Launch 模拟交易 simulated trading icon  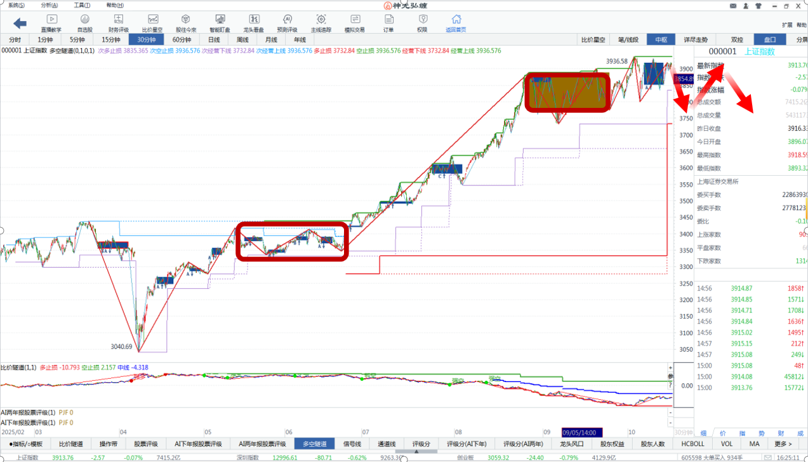[354, 23]
